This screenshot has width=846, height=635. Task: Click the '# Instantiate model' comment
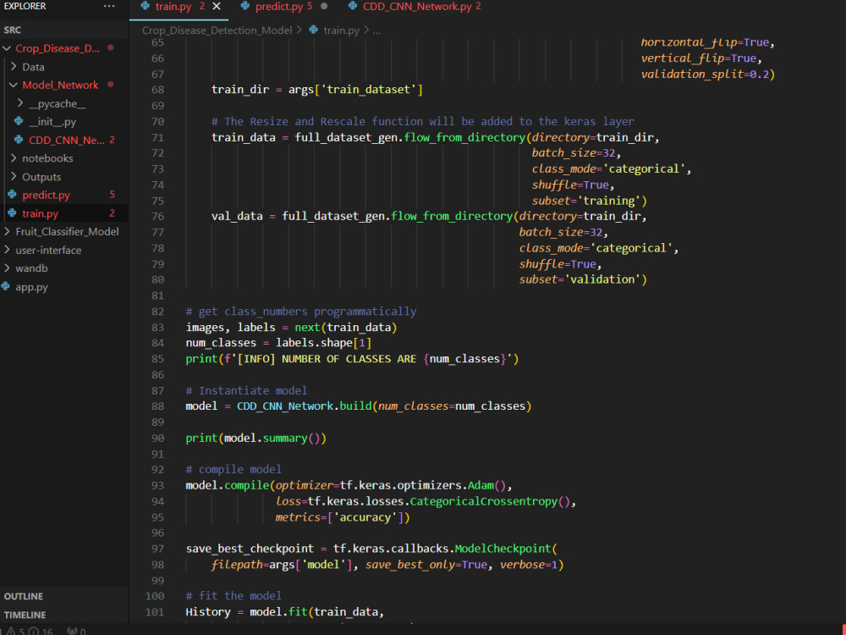tap(246, 390)
